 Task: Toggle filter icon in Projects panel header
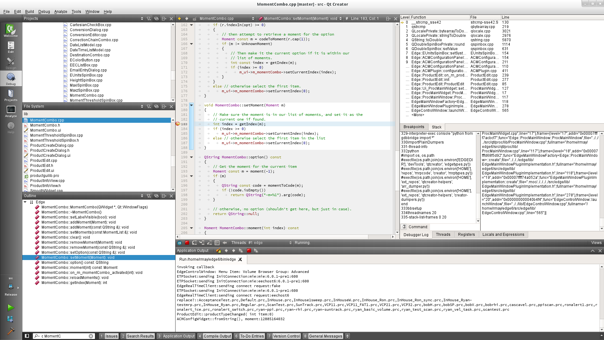[x=149, y=19]
